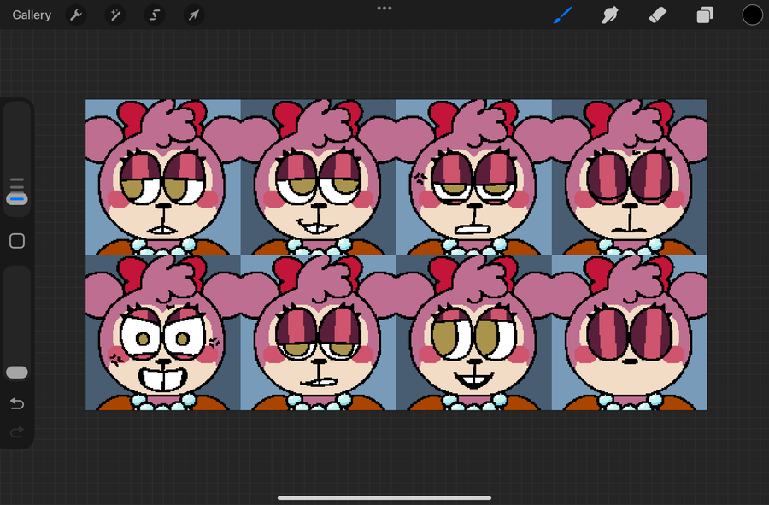
Task: Open the Actions wrench menu
Action: click(76, 15)
